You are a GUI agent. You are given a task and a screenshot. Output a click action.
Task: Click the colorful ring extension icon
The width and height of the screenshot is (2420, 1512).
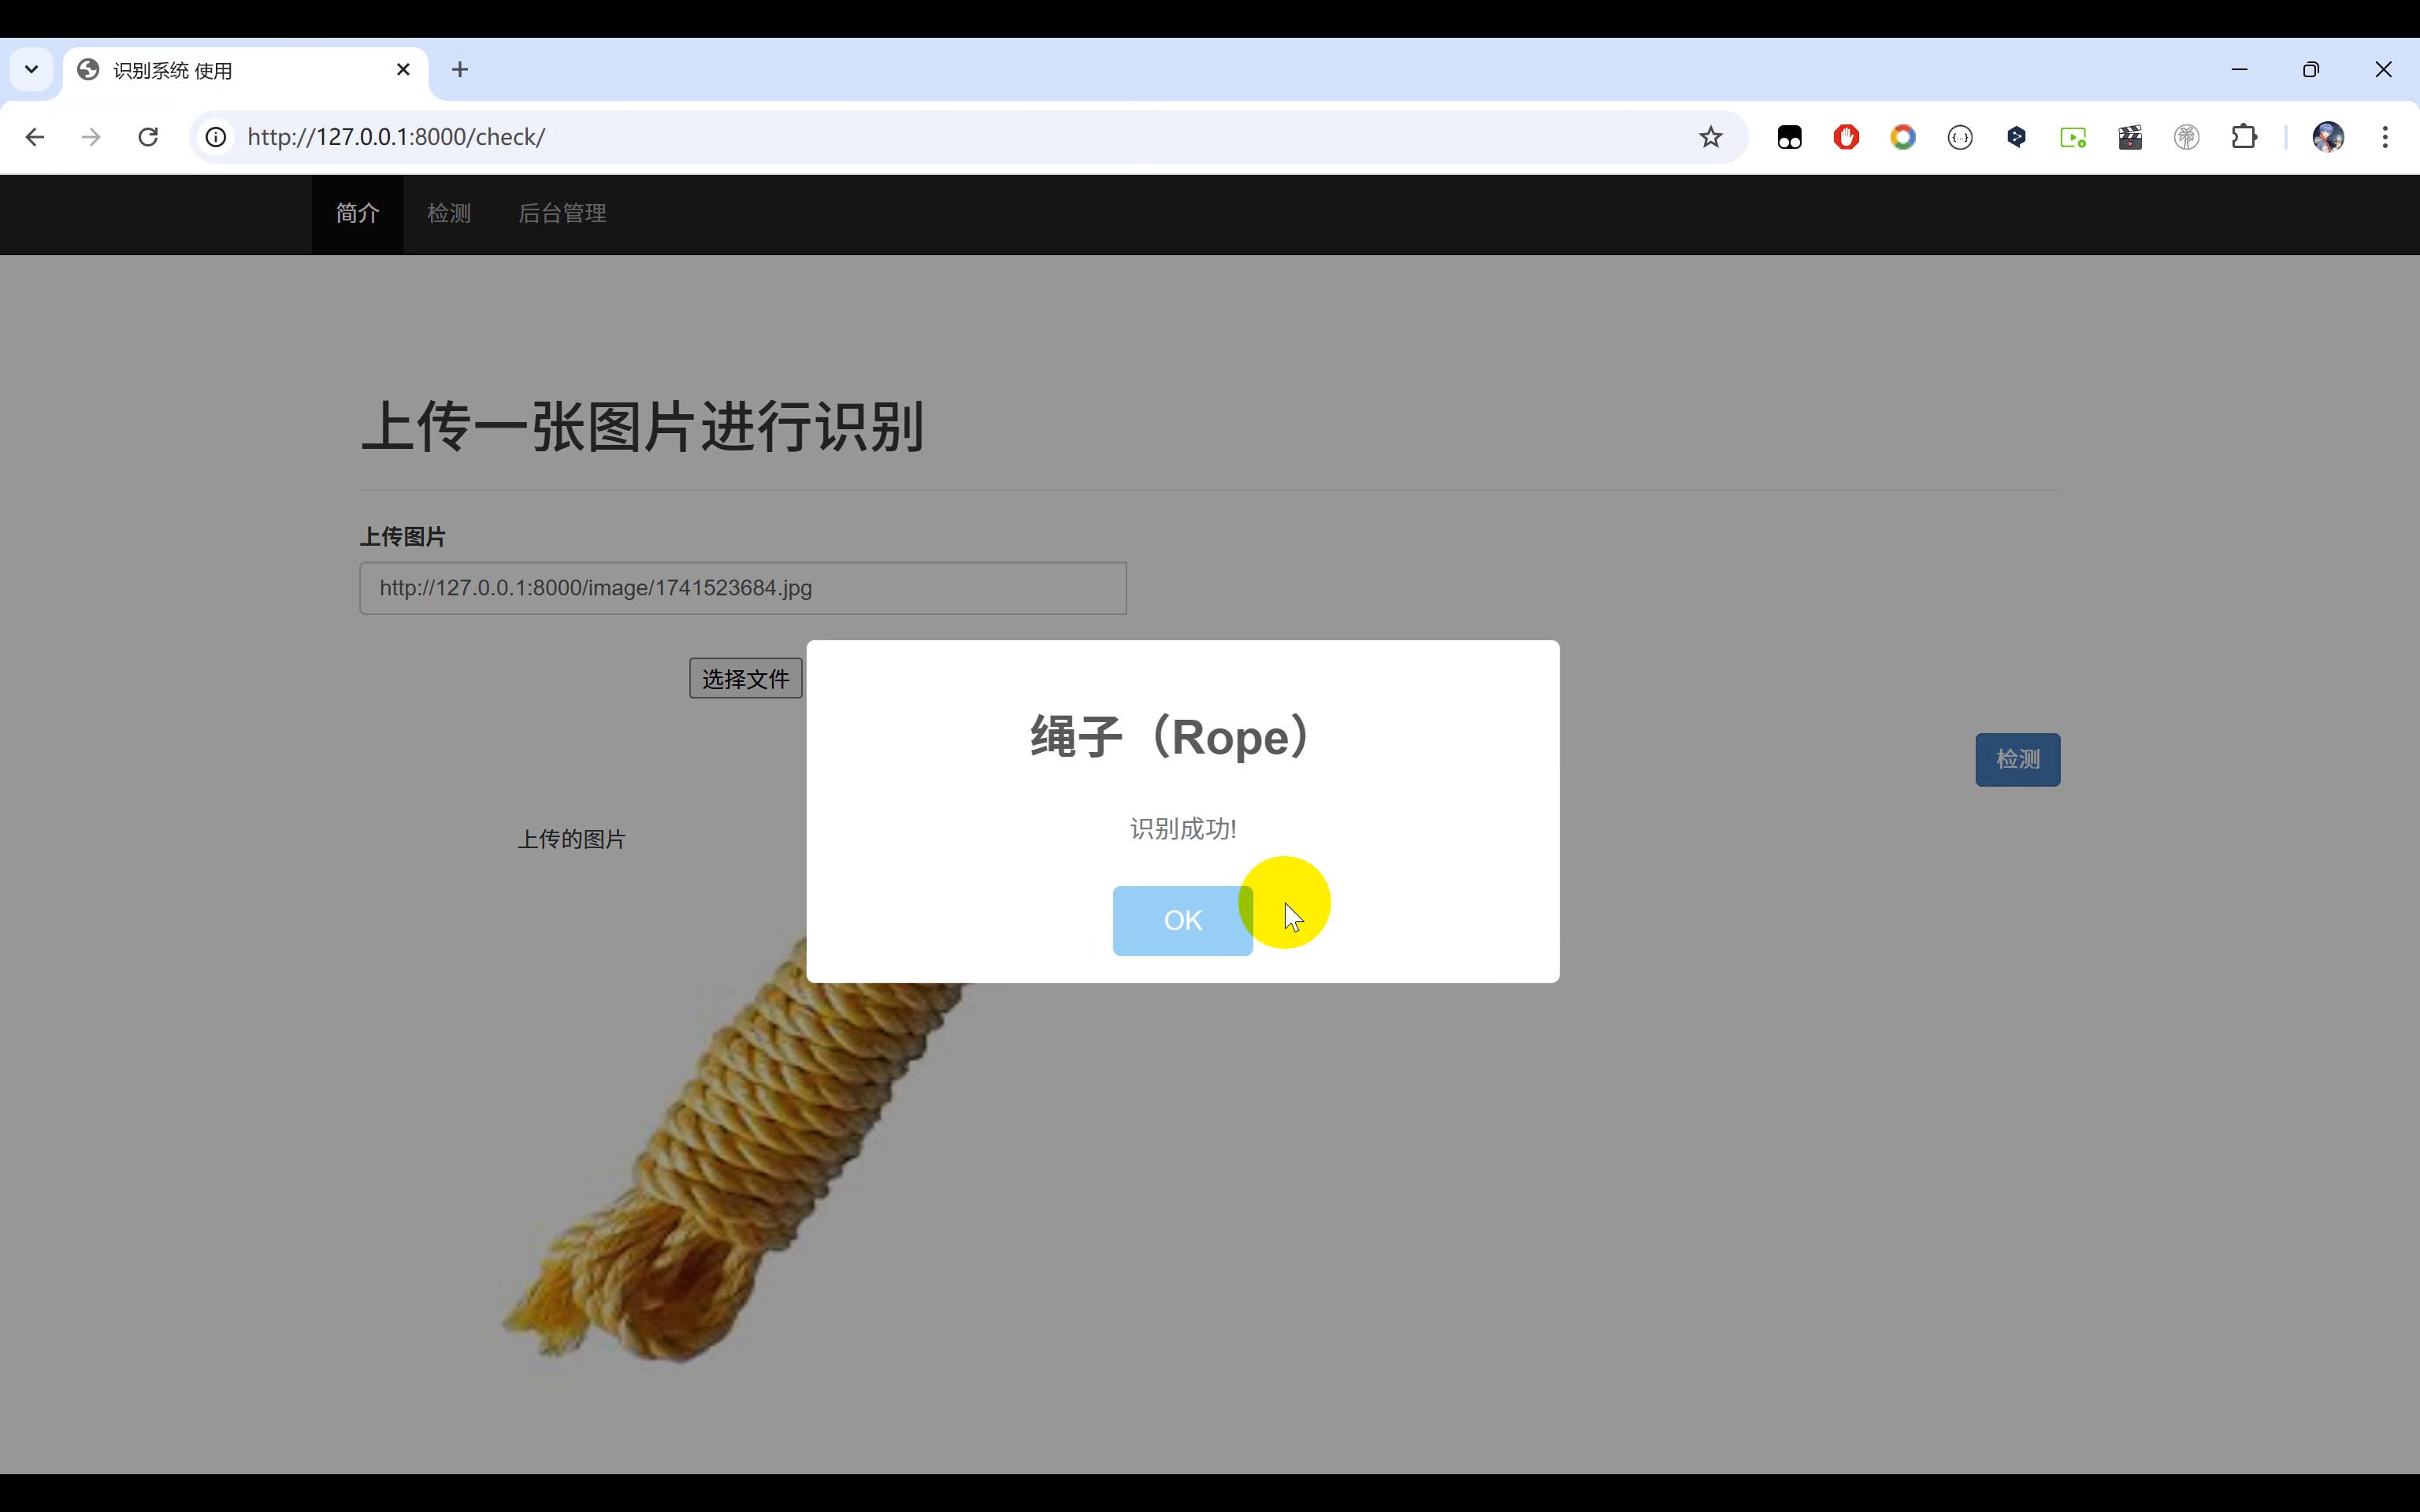point(1903,137)
